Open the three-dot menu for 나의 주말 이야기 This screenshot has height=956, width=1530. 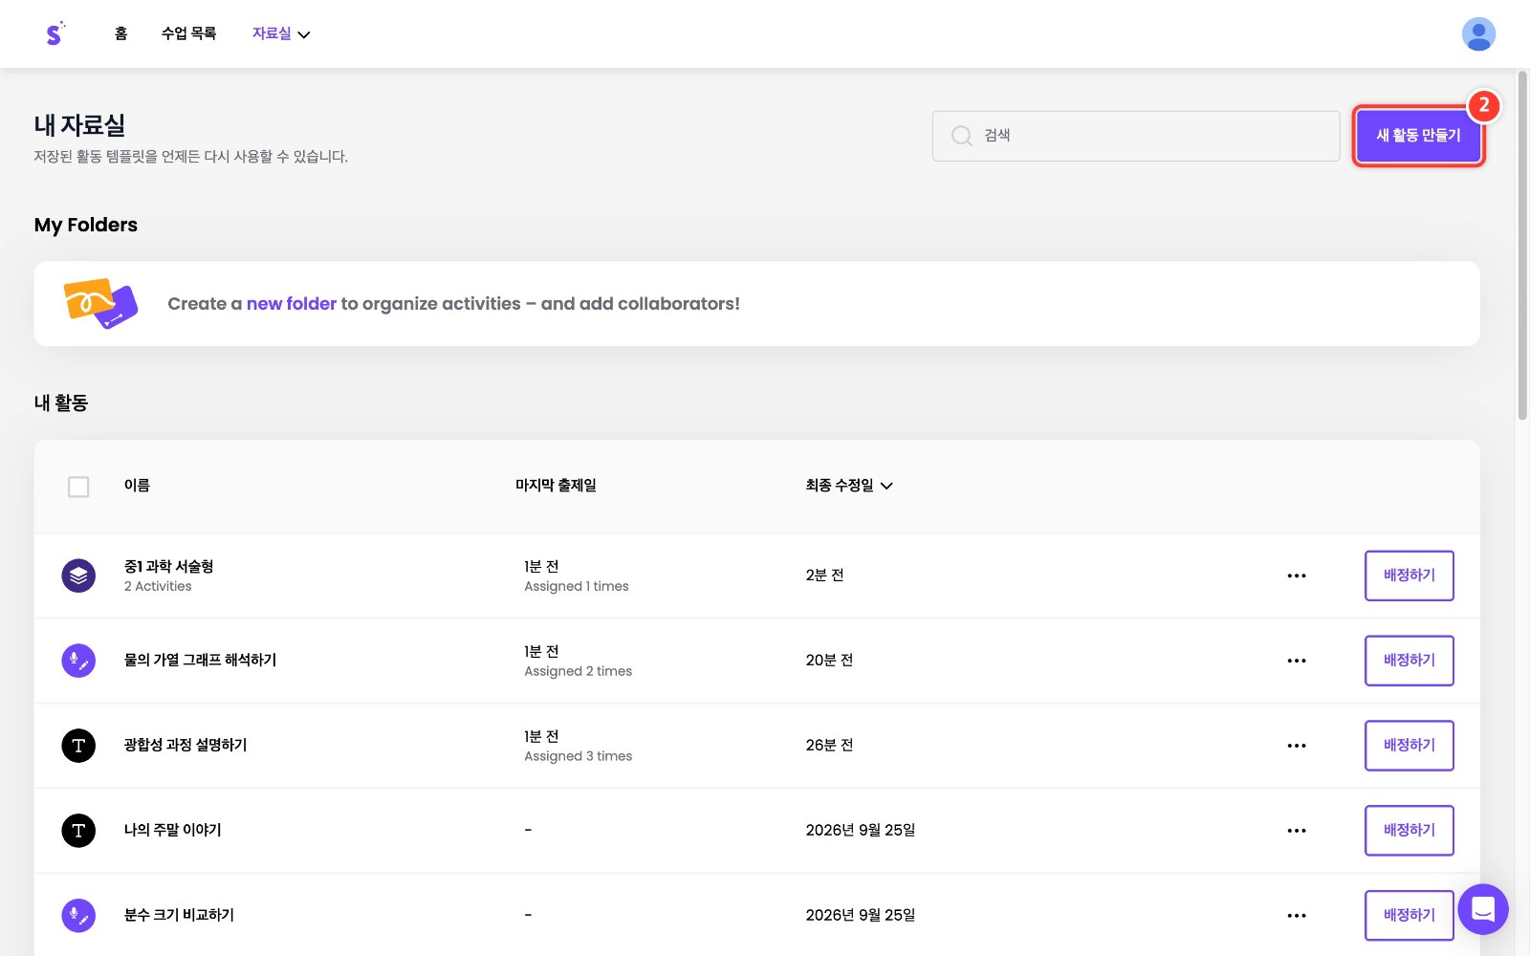point(1297,831)
